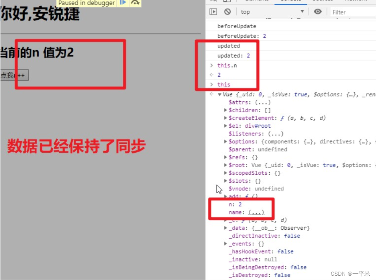Select the Console tab
Screen dimensions: 376x280
tap(290, 1)
